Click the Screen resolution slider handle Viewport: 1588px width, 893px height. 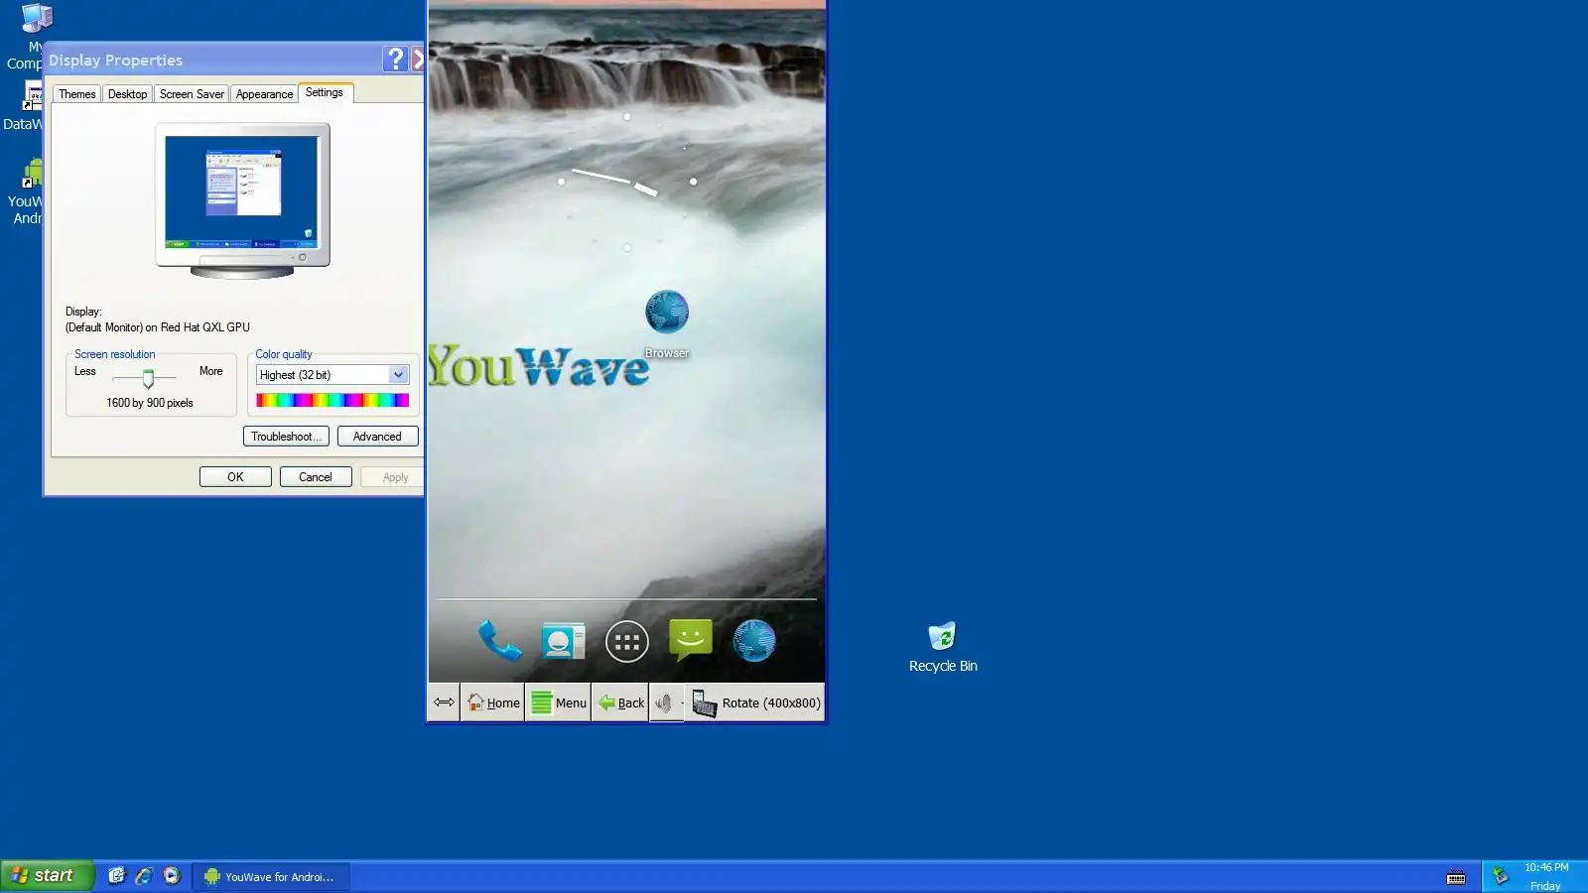[x=148, y=378]
